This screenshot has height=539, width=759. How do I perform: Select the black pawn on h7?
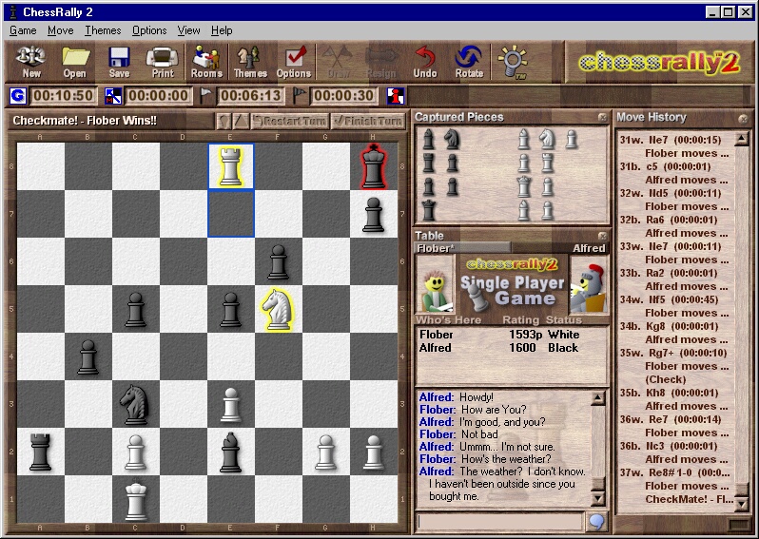pyautogui.click(x=374, y=213)
